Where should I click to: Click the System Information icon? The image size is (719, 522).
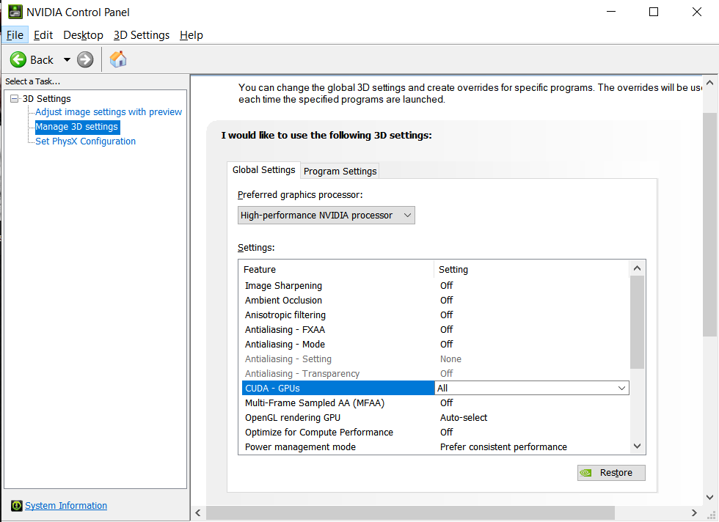(16, 505)
